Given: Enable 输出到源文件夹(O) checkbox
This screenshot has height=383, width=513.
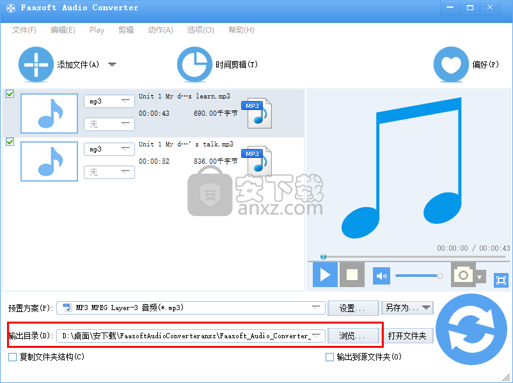Looking at the screenshot, I should 330,357.
